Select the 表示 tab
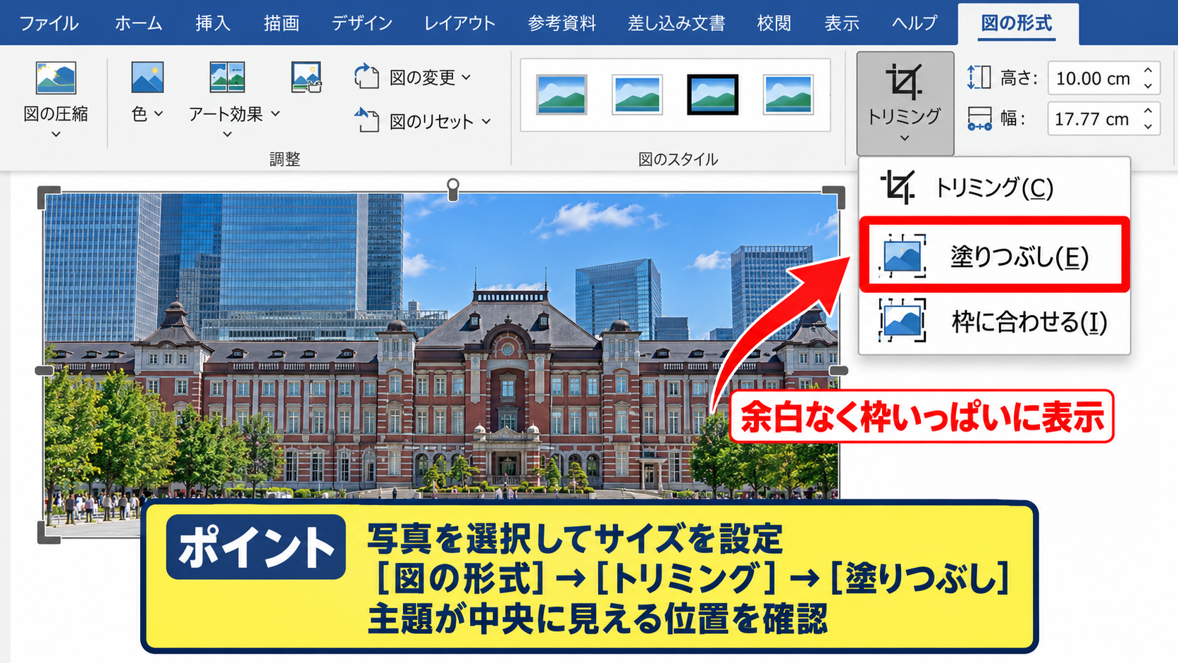This screenshot has height=663, width=1178. tap(842, 23)
